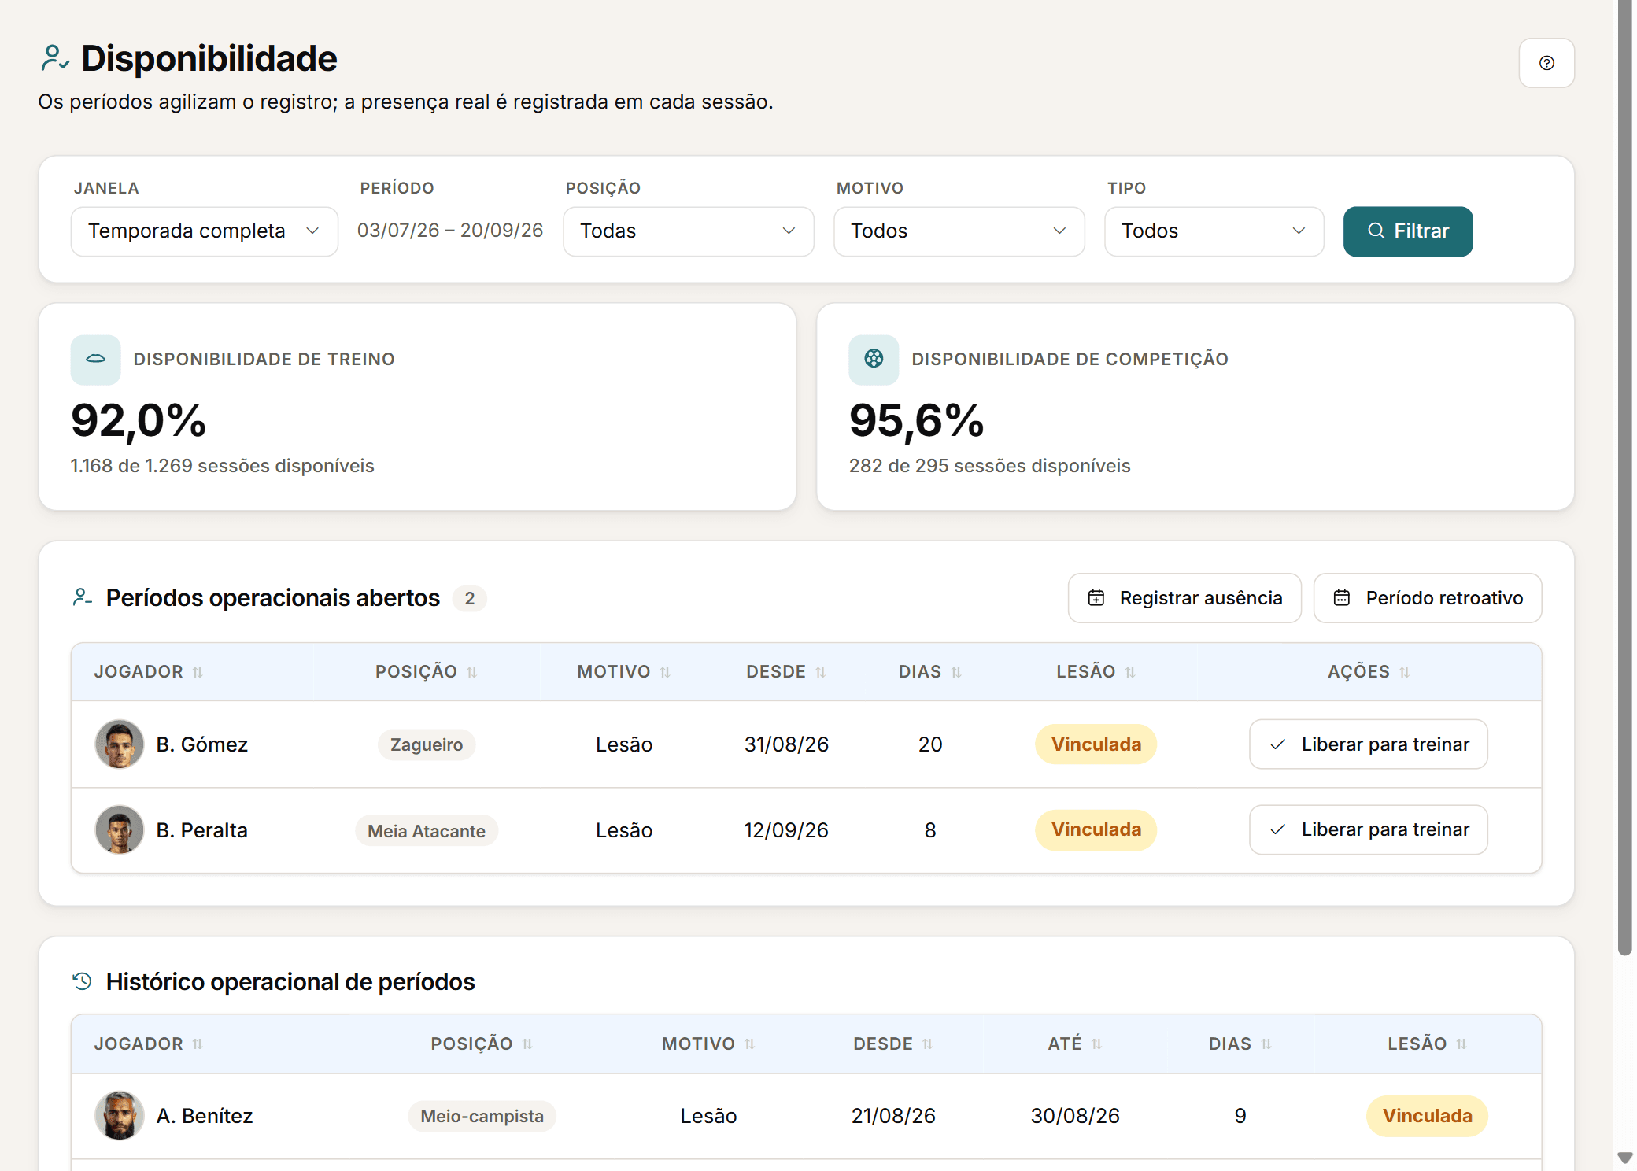Click the open periods person icon
Viewport: 1637px width, 1171px height.
82,597
